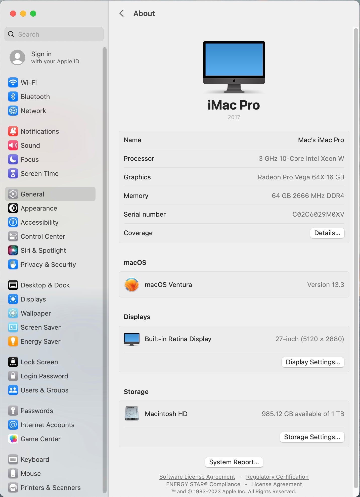Click the Built-in Retina Display icon

[132, 339]
